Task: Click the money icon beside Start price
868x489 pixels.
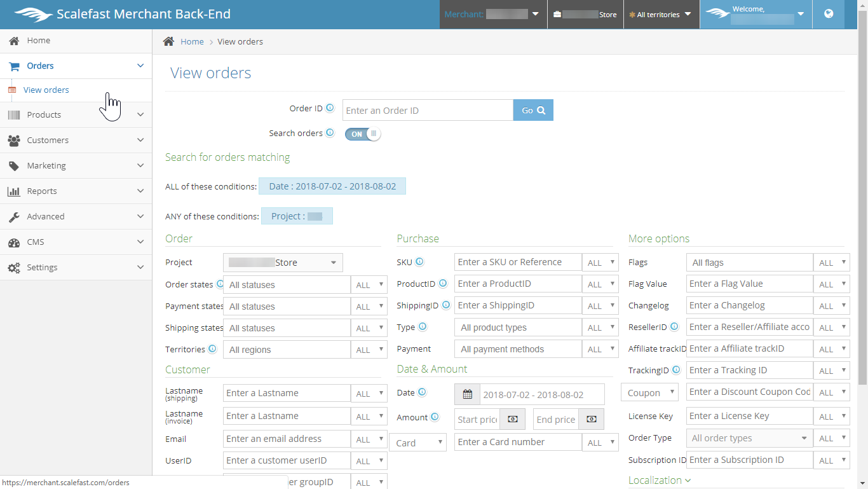Action: pos(513,419)
